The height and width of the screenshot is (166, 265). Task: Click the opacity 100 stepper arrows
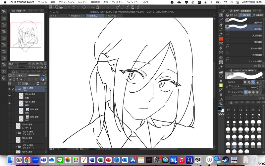(46, 75)
